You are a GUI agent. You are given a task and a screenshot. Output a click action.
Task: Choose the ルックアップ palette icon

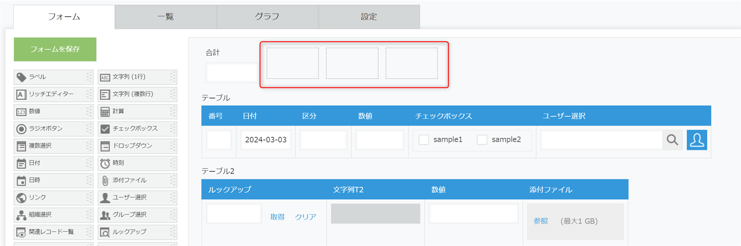[x=105, y=232]
